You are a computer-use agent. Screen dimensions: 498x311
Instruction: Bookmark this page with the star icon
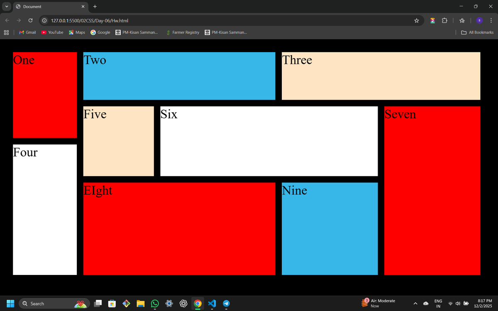(x=417, y=20)
